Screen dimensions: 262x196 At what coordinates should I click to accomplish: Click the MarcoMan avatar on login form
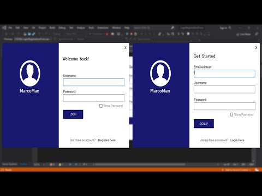pos(30,73)
